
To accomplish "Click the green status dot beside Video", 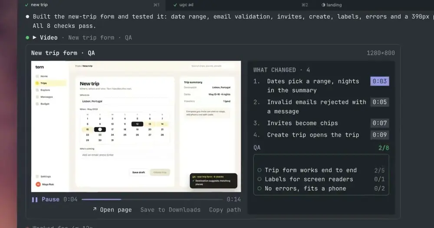I will pyautogui.click(x=27, y=38).
